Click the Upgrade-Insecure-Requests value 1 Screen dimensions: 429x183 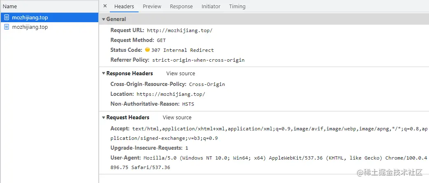pyautogui.click(x=187, y=148)
